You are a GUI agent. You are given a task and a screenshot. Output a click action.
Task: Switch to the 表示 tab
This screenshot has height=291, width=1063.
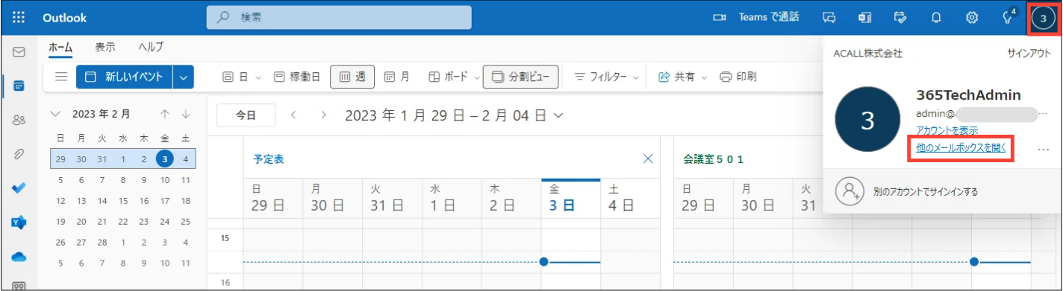(x=105, y=46)
